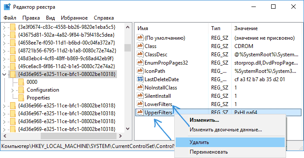The height and width of the screenshot is (158, 304).
Task: Open the Правка menu
Action: click(x=31, y=18)
